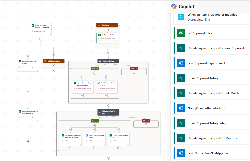Collapse the False branch under IfMatchingRuleFound
This screenshot has width=250, height=161.
pyautogui.click(x=149, y=121)
